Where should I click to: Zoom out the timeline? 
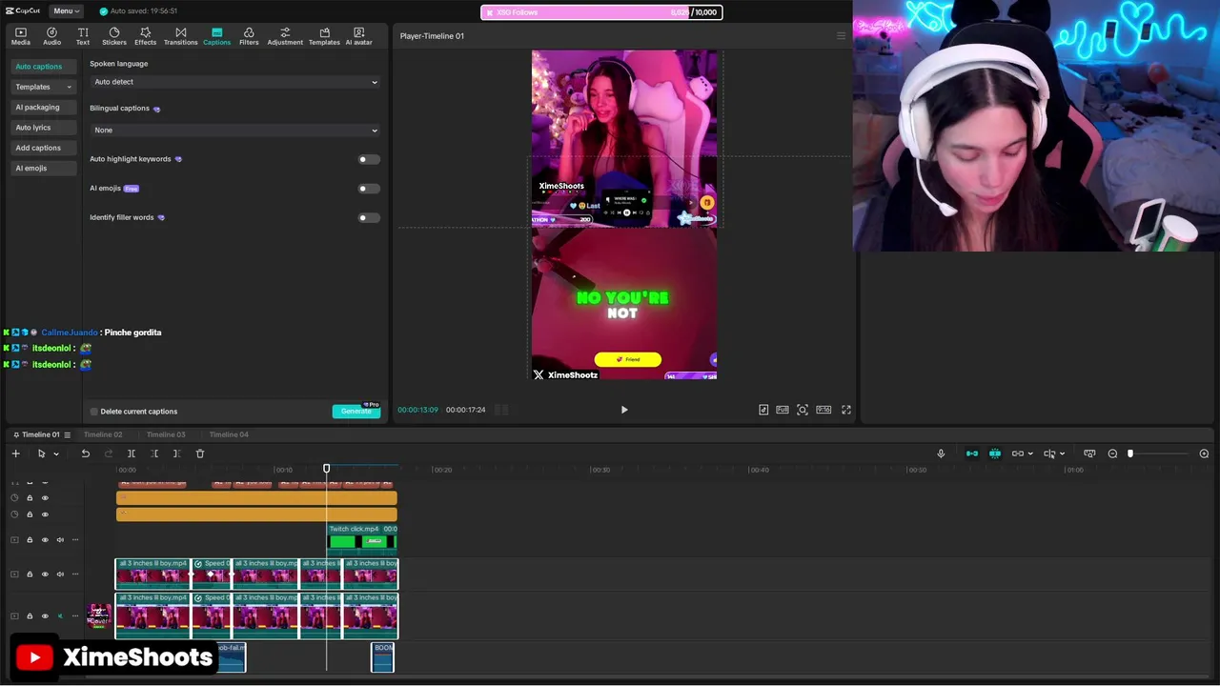coord(1112,454)
